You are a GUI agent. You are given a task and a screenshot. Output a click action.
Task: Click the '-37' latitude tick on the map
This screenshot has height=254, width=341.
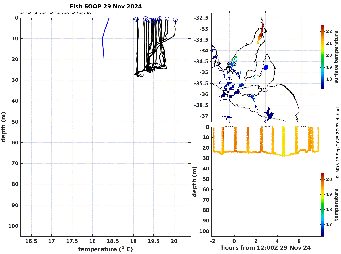(204, 116)
